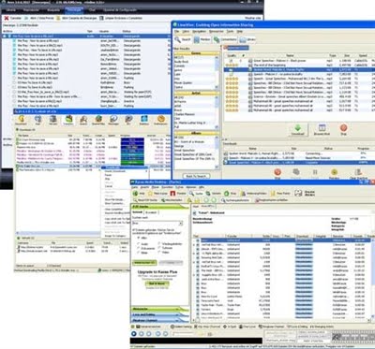This screenshot has width=375, height=349.
Task: Select the Audio radio button in Kazaa
Action: pos(139,244)
